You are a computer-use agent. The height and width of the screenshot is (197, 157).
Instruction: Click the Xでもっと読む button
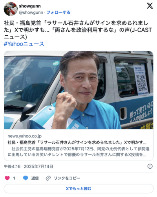click(78, 188)
